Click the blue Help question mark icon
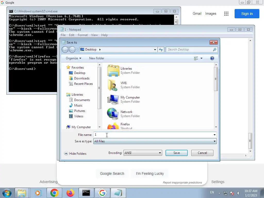The height and width of the screenshot is (198, 264). coord(212,58)
